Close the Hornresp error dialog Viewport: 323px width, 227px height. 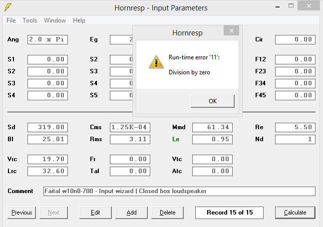point(231,30)
